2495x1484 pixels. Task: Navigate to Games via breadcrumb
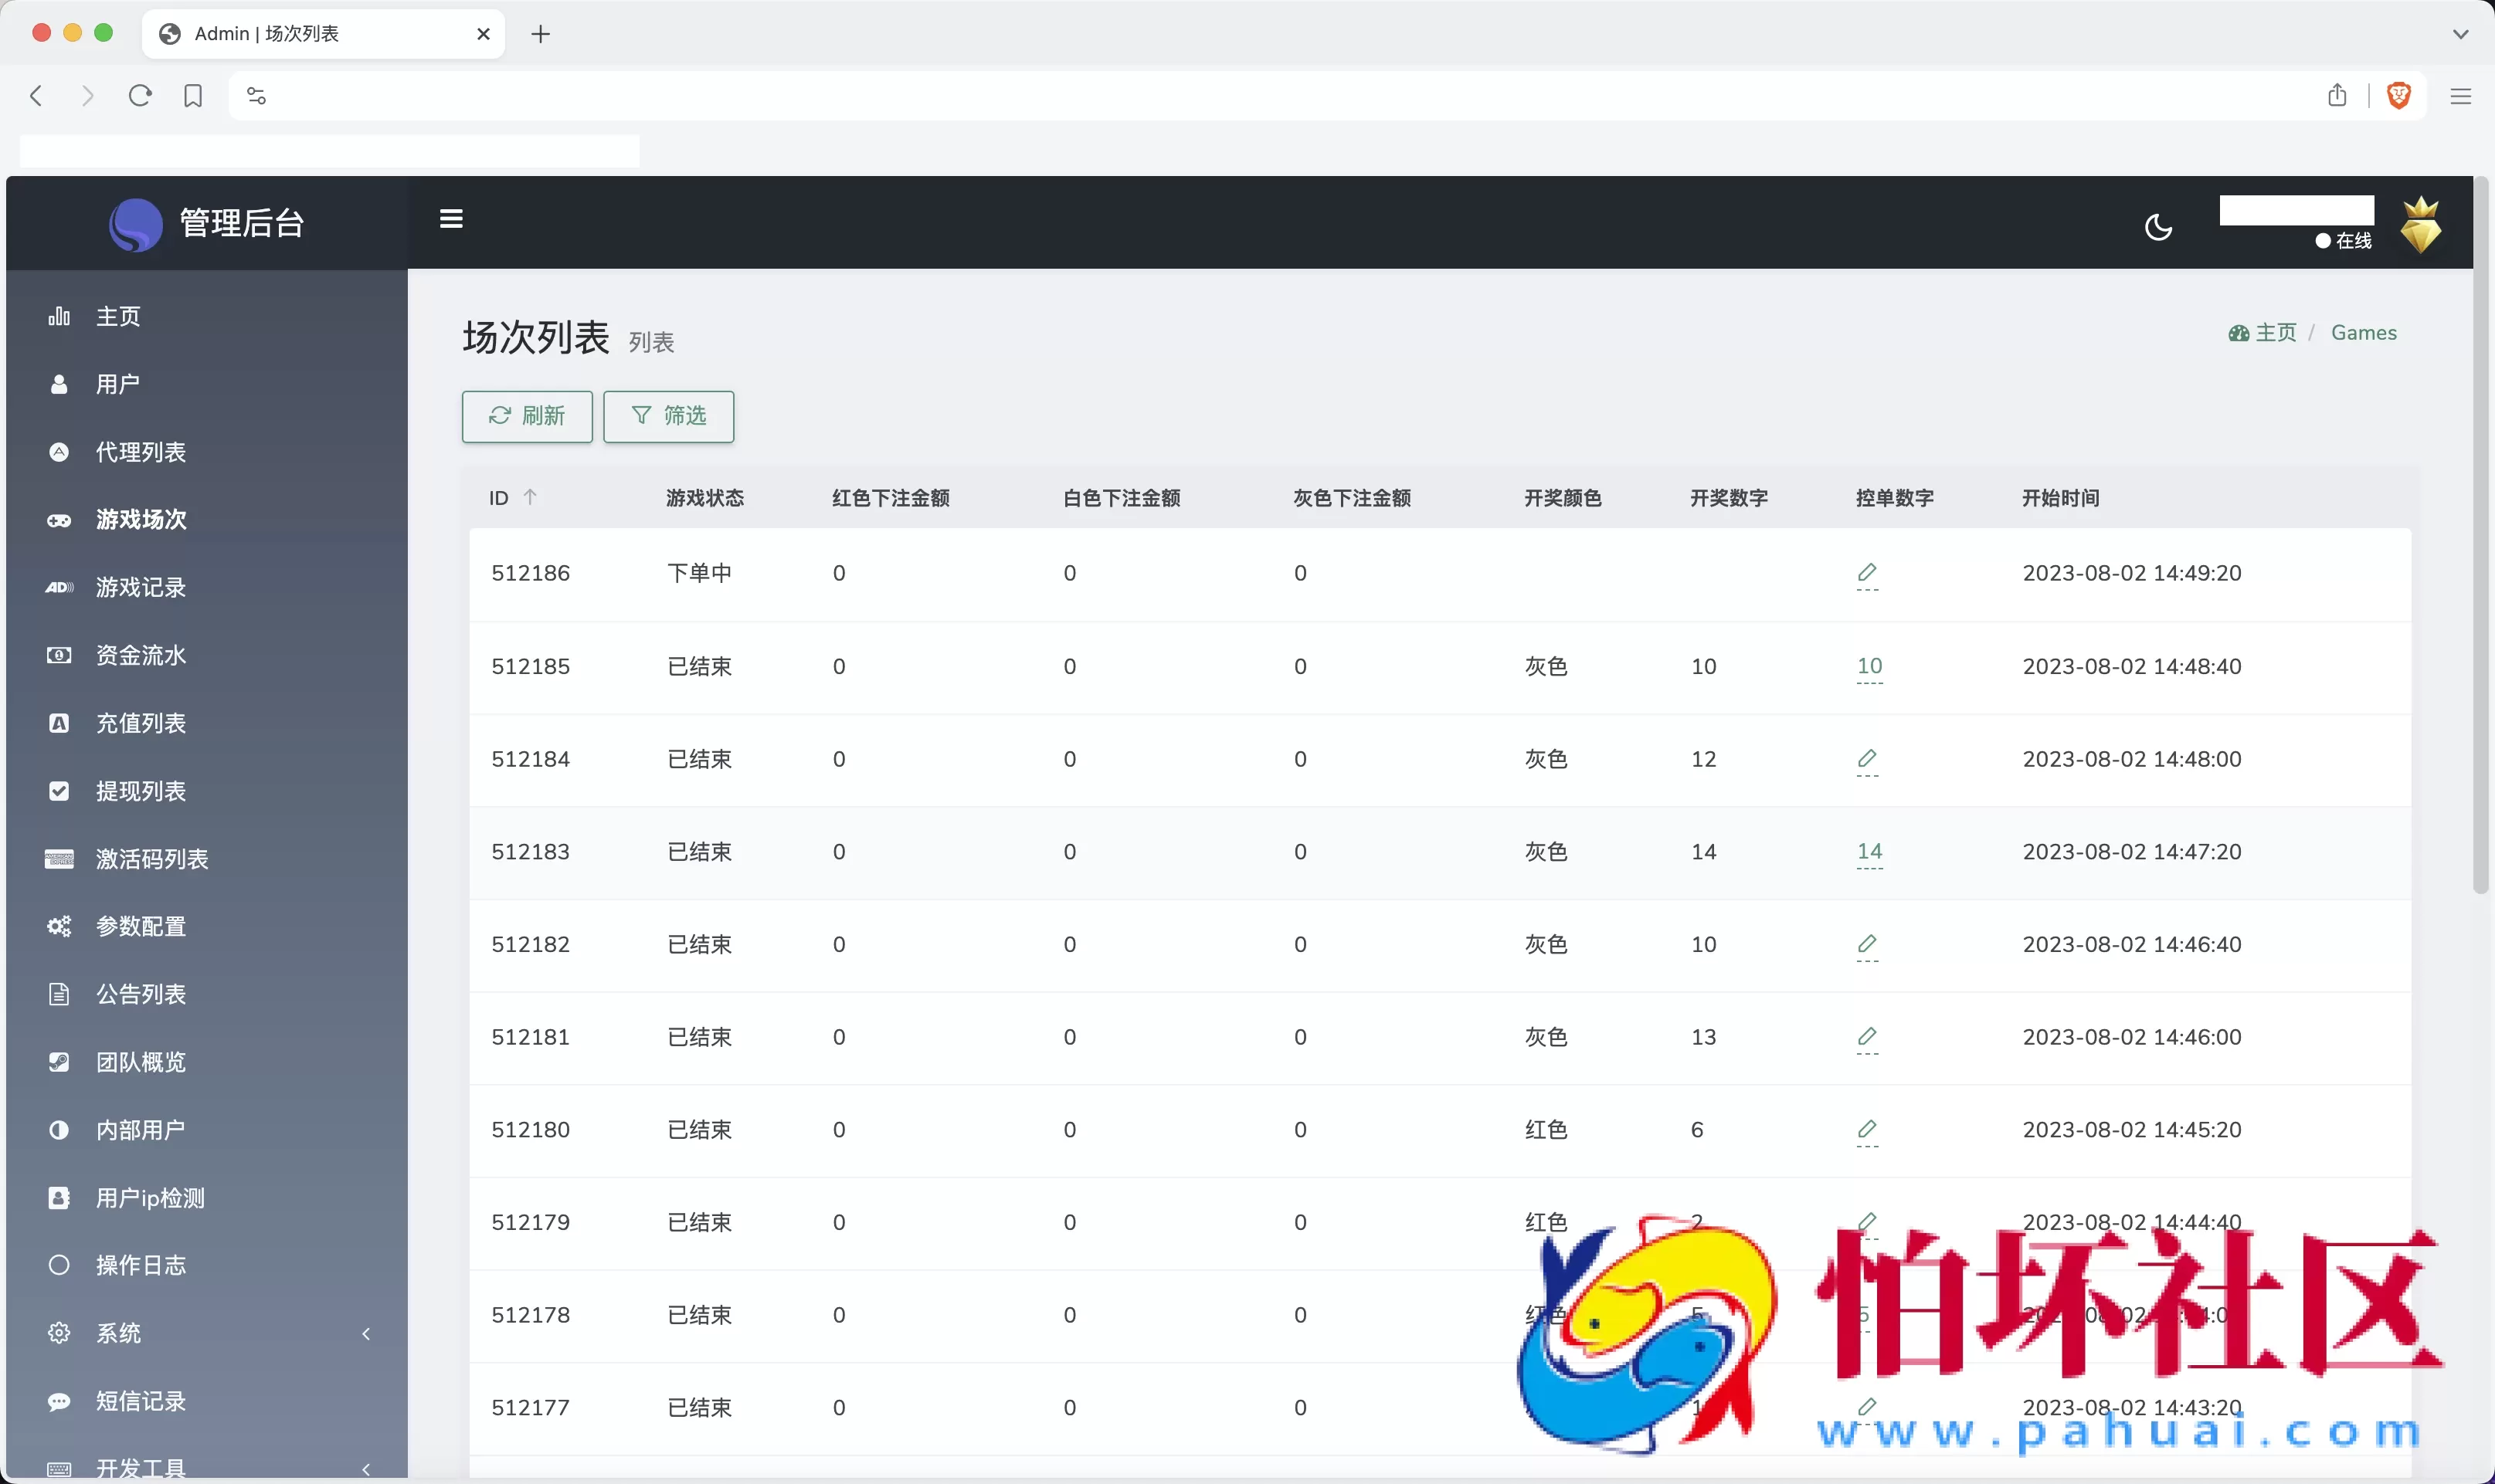[x=2364, y=332]
